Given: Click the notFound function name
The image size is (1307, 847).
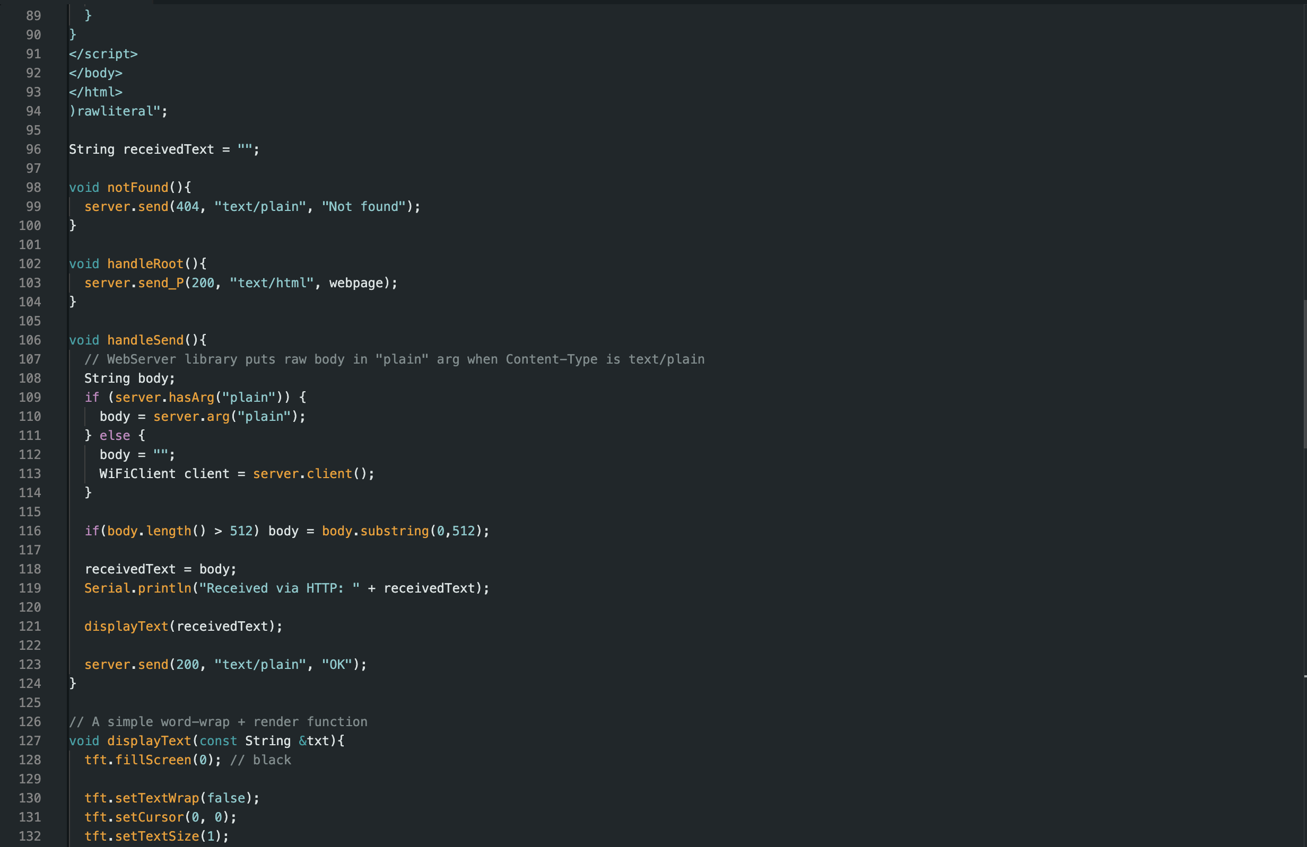Looking at the screenshot, I should [137, 188].
